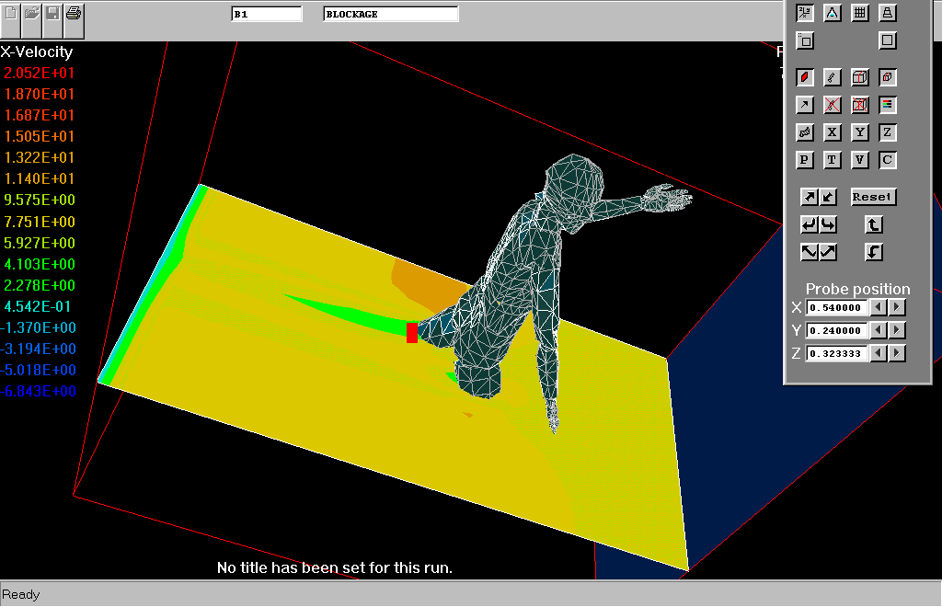This screenshot has height=607, width=942.
Task: Increase the probe Z position with right arrow
Action: coord(897,353)
